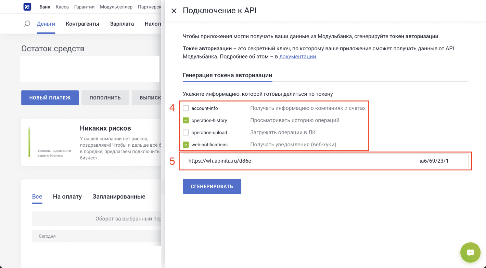Open the search magnifier icon
Viewport: 486px width, 268px height.
[x=26, y=24]
